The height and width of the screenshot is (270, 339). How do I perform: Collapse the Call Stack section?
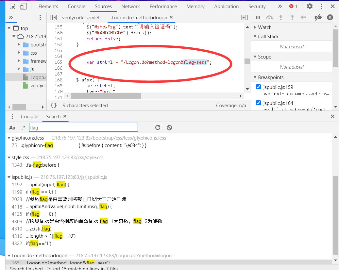pyautogui.click(x=255, y=37)
